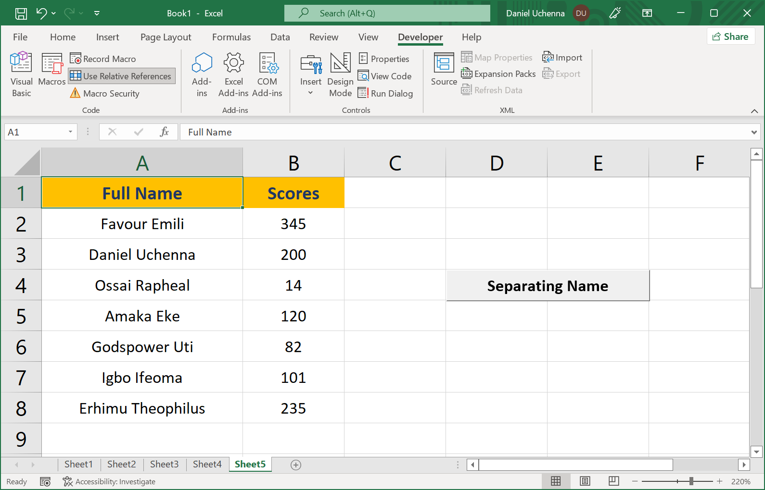This screenshot has width=765, height=490.
Task: Select cell A3 with Daniel Uchenna
Action: pyautogui.click(x=142, y=255)
